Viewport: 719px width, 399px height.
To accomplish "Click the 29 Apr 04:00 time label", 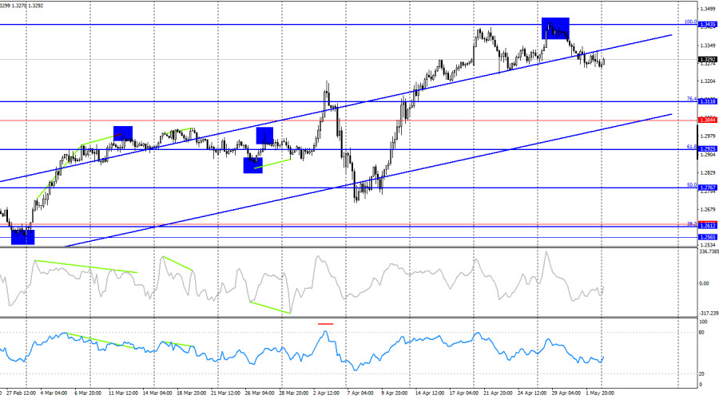I will tap(566, 393).
